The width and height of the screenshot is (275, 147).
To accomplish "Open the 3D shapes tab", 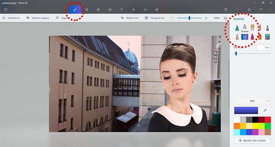I will click(98, 10).
